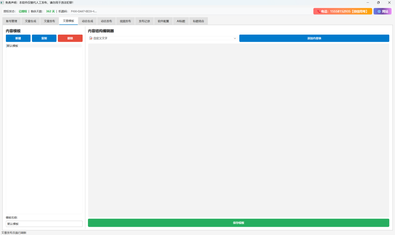Switch to the AI标题 tab
The width and height of the screenshot is (395, 235).
coord(181,21)
